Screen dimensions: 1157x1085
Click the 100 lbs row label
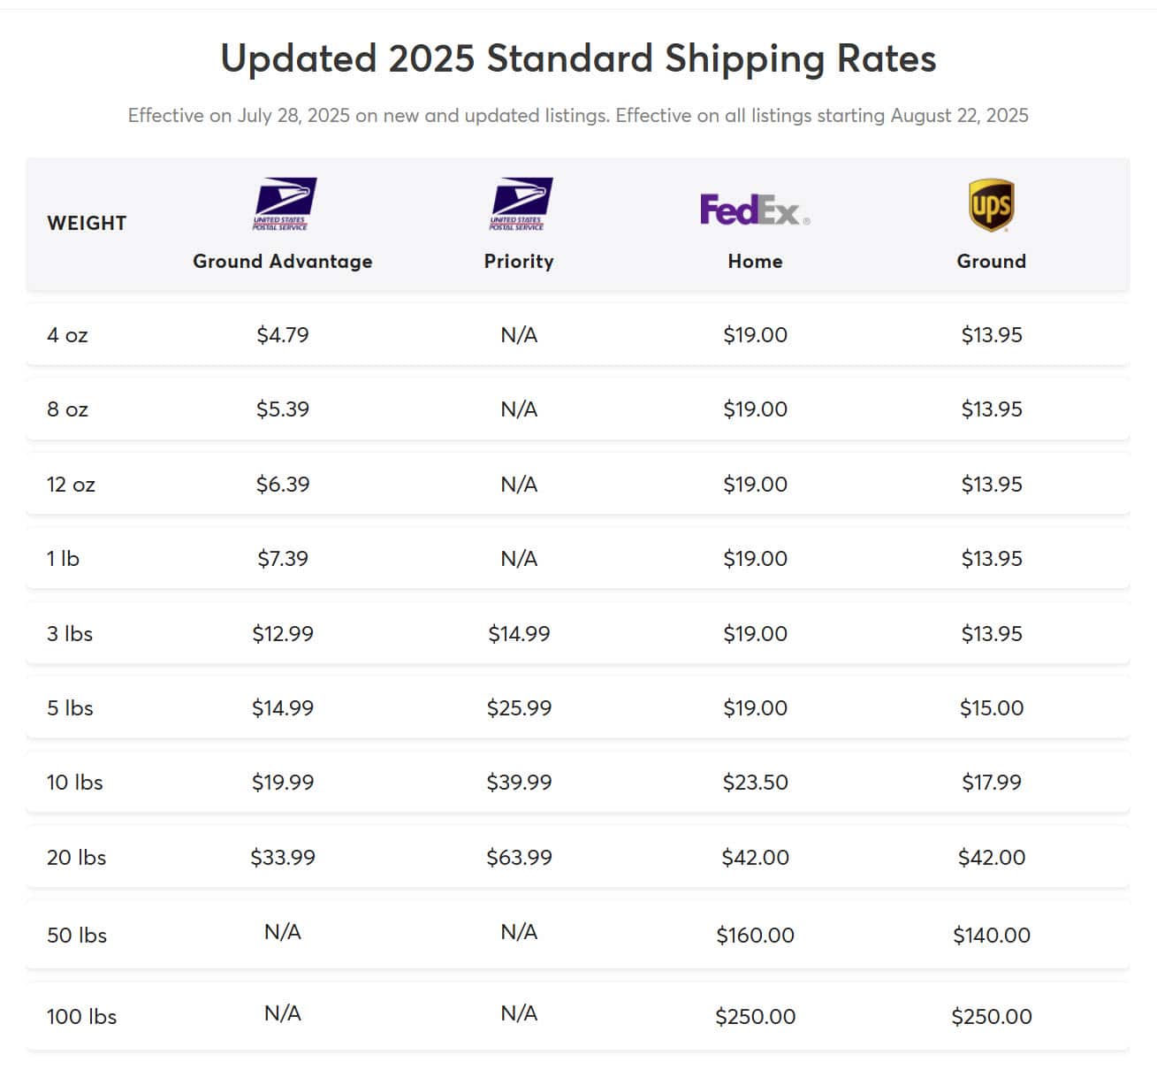(81, 1016)
